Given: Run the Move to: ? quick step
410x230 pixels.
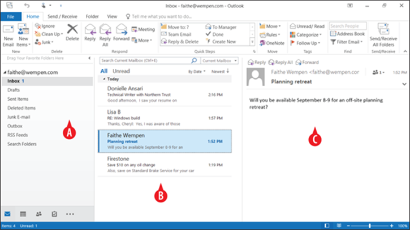Looking at the screenshot, I should point(175,27).
